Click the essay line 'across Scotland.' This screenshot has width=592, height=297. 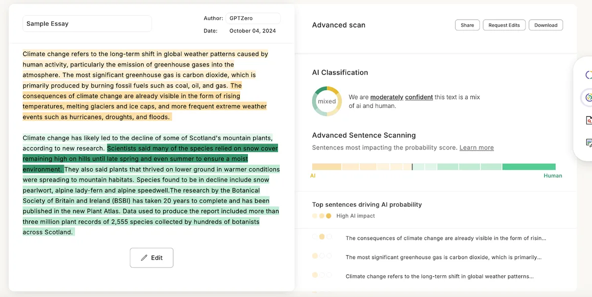[x=48, y=232]
